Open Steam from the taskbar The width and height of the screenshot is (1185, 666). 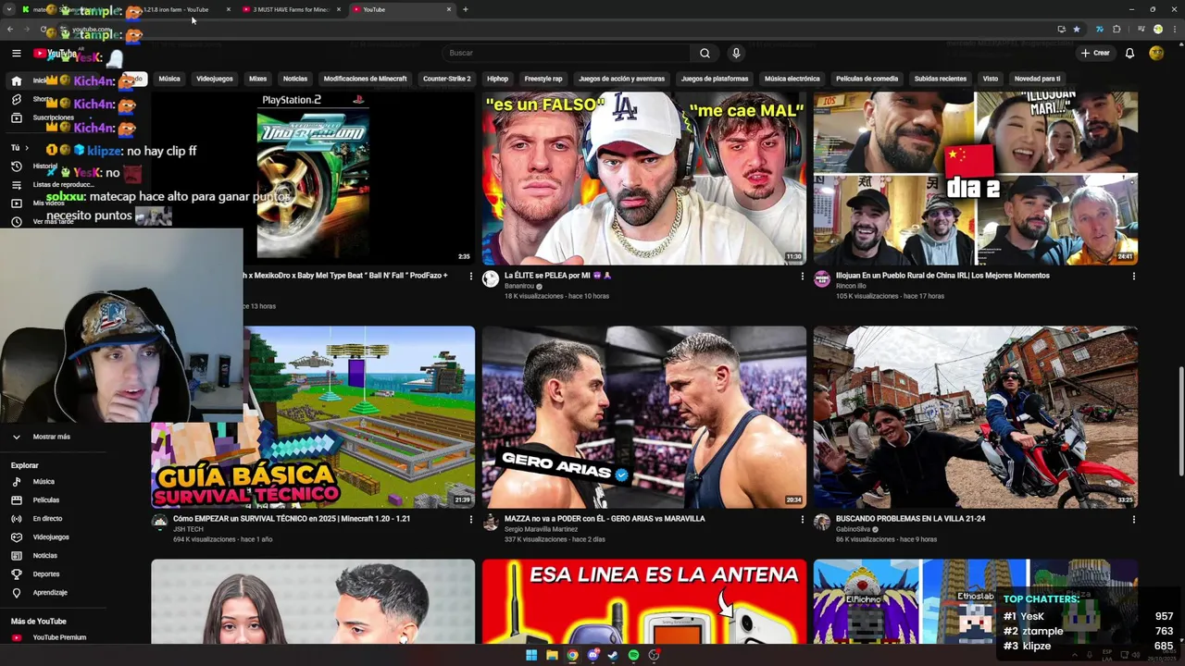613,656
